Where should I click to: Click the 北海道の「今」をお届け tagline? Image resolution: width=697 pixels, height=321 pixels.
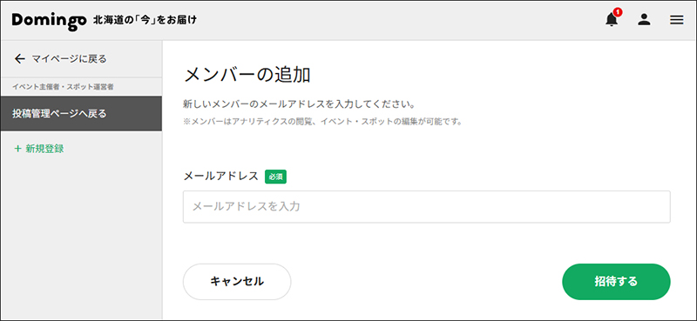145,20
